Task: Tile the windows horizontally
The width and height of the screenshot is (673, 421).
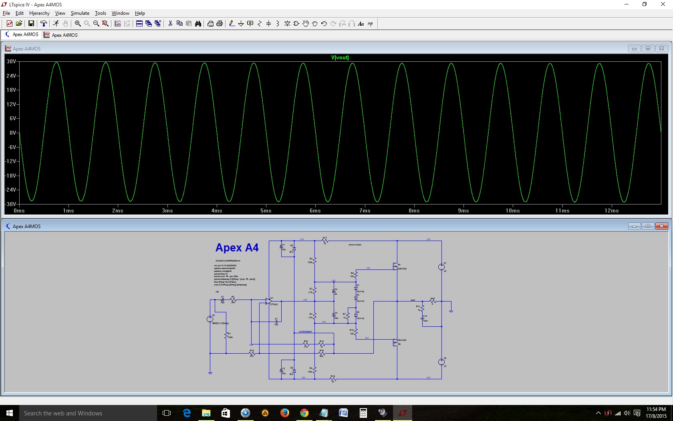Action: tap(139, 24)
